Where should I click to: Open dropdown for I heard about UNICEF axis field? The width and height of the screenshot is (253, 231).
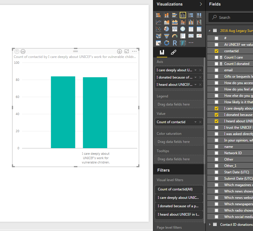(x=195, y=85)
